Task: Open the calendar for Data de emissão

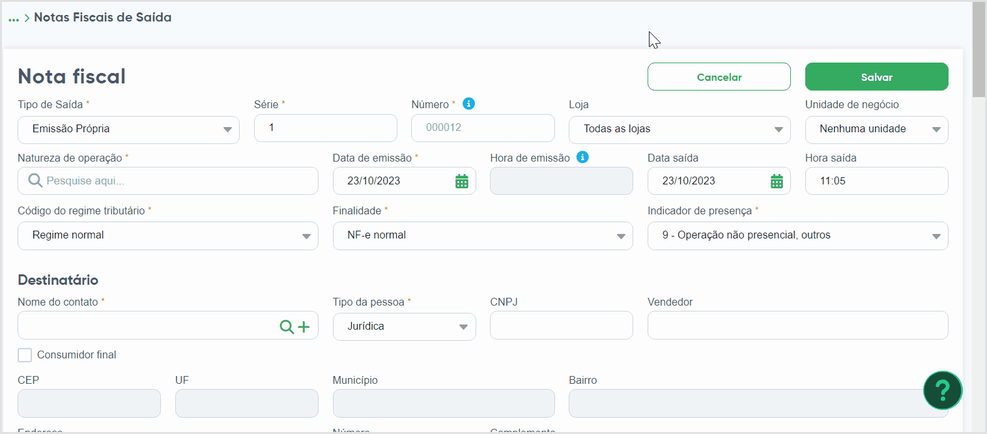Action: pos(462,181)
